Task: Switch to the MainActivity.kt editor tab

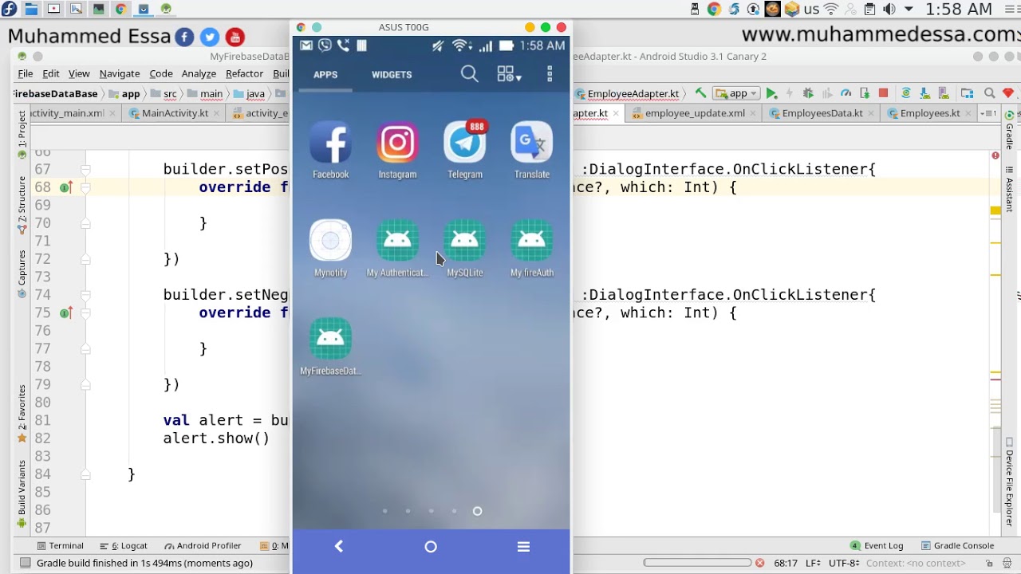Action: (175, 113)
